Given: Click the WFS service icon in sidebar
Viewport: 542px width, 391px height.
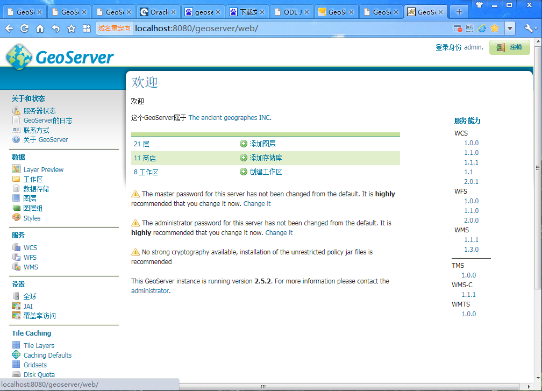Looking at the screenshot, I should [16, 257].
